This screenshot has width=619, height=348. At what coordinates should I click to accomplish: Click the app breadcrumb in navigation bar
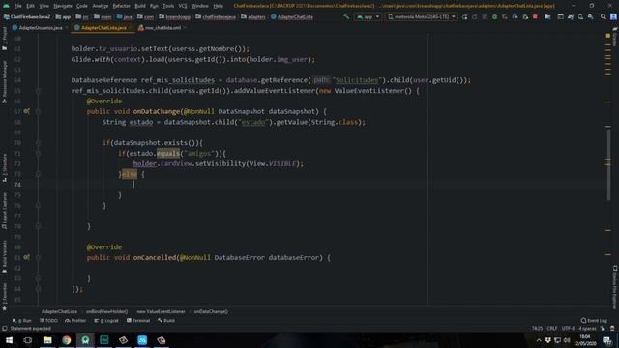(63, 17)
